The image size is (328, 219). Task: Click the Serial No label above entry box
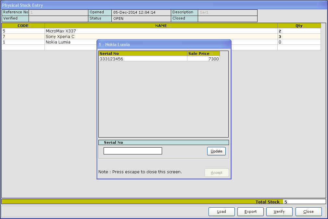click(113, 142)
